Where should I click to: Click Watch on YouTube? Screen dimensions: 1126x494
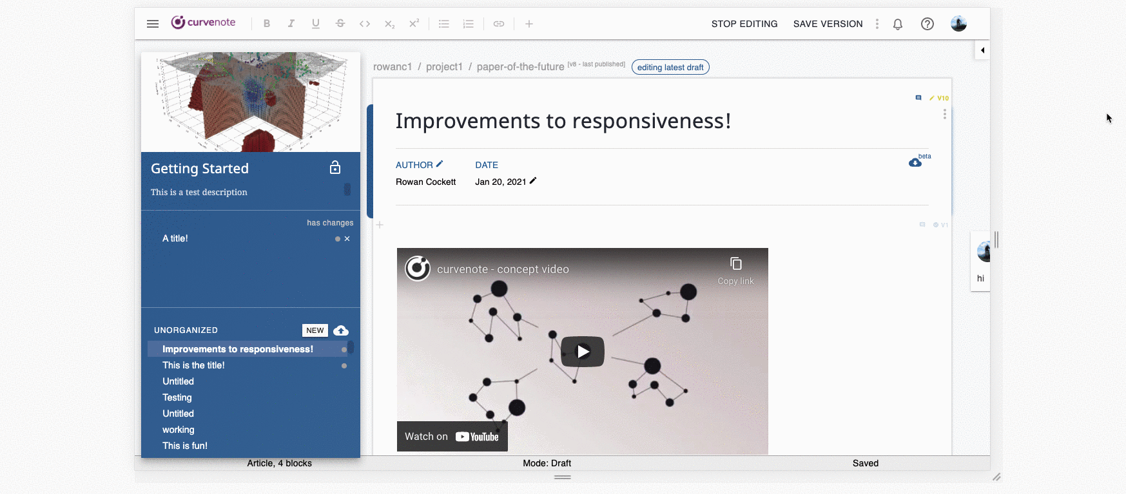pos(452,436)
